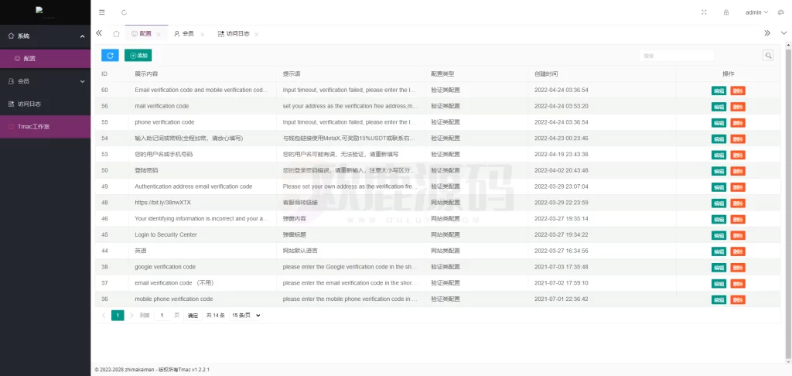The width and height of the screenshot is (792, 376).
Task: Edit row ID 60
Action: pyautogui.click(x=719, y=91)
